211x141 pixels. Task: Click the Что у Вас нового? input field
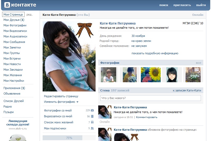pyautogui.click(x=150, y=98)
